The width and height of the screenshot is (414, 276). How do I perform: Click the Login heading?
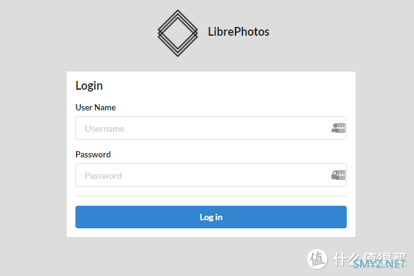pyautogui.click(x=89, y=86)
